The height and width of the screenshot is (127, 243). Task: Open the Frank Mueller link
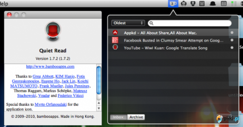(51, 86)
